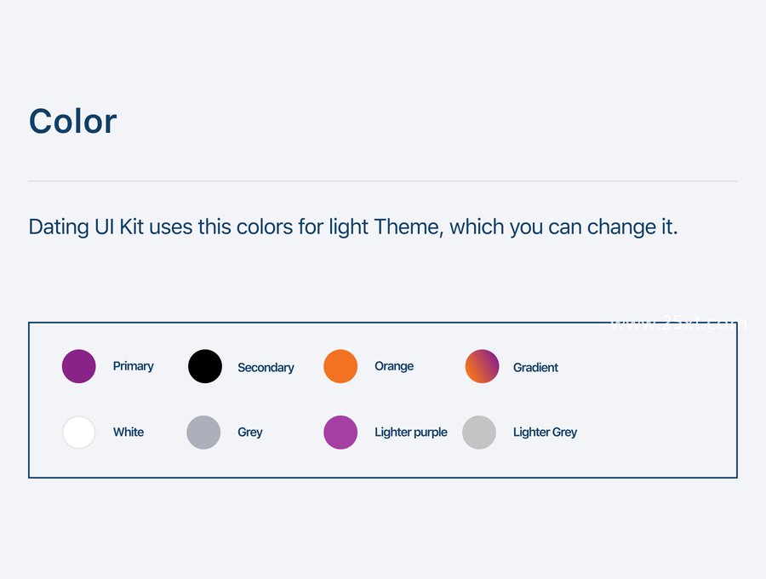766x579 pixels.
Task: Select the Orange label text
Action: 394,366
